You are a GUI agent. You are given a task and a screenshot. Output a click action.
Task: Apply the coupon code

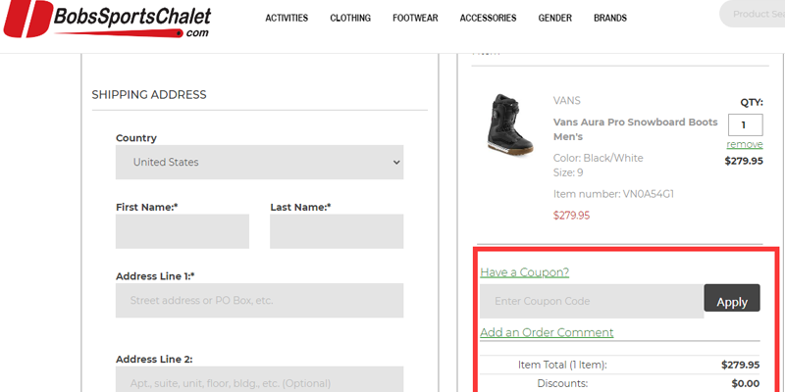pos(732,299)
